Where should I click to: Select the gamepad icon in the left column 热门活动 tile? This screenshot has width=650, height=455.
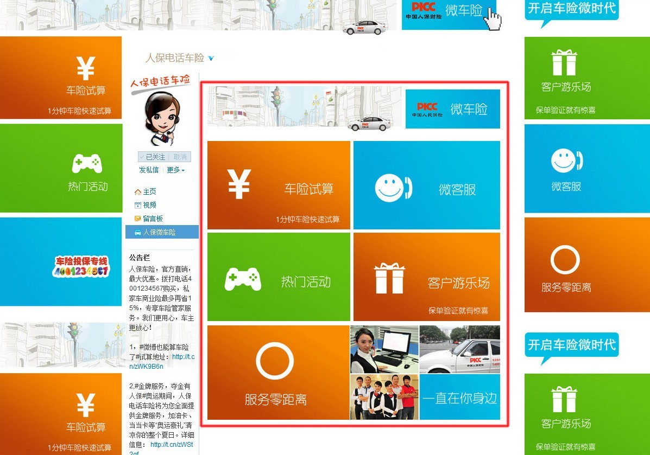(87, 164)
